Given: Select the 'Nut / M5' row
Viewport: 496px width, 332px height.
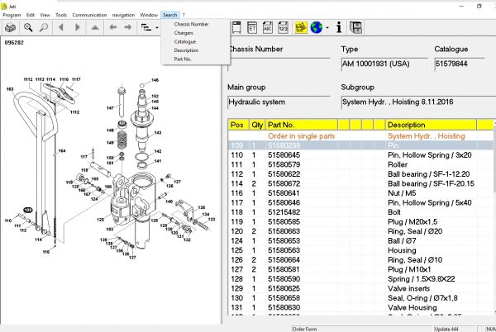Looking at the screenshot, I should point(360,193).
